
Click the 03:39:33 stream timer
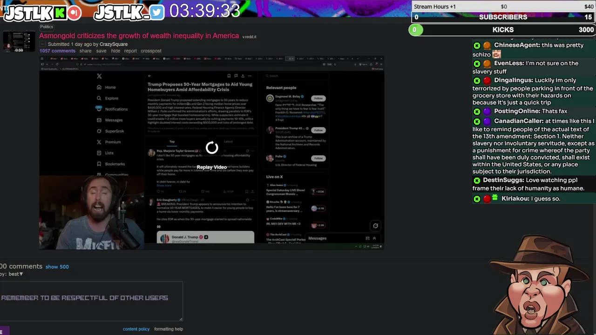click(x=205, y=11)
